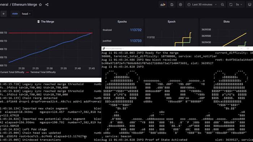Viewport: 253px width, 142px height.
Task: Minimize the beacon terminal window
Action: pos(241,49)
